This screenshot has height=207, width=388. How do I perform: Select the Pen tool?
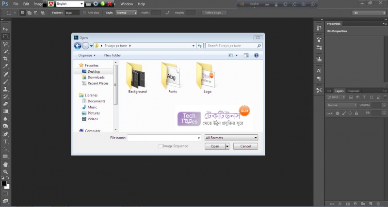[5, 134]
